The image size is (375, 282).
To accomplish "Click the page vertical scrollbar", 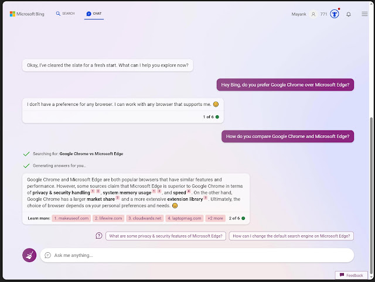I will [x=371, y=196].
